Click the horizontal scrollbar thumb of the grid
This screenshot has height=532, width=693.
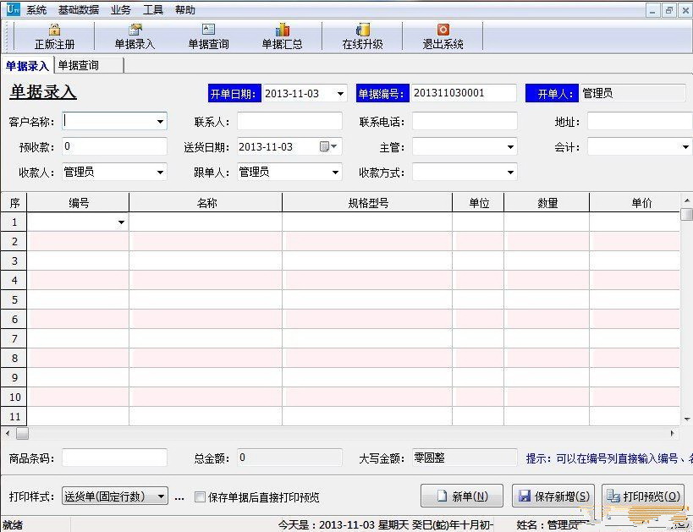point(23,433)
